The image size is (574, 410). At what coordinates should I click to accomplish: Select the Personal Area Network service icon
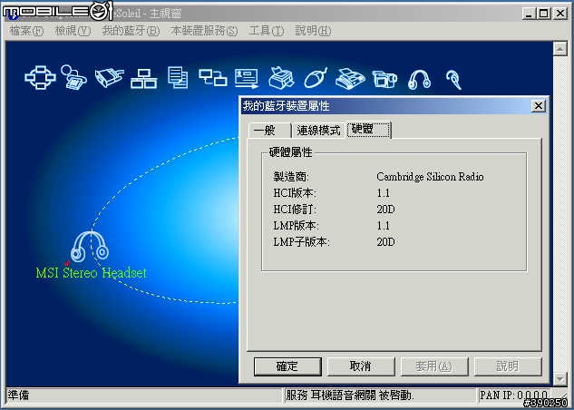(x=40, y=77)
